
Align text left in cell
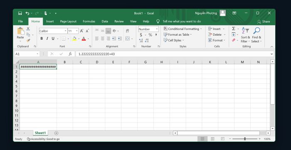pyautogui.click(x=97, y=39)
